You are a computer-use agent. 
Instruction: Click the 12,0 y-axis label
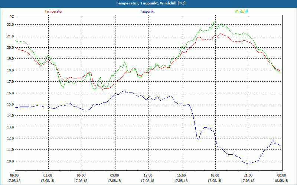click(x=11, y=138)
